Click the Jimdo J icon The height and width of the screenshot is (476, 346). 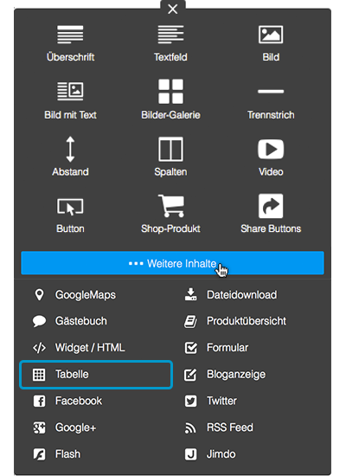pyautogui.click(x=190, y=454)
